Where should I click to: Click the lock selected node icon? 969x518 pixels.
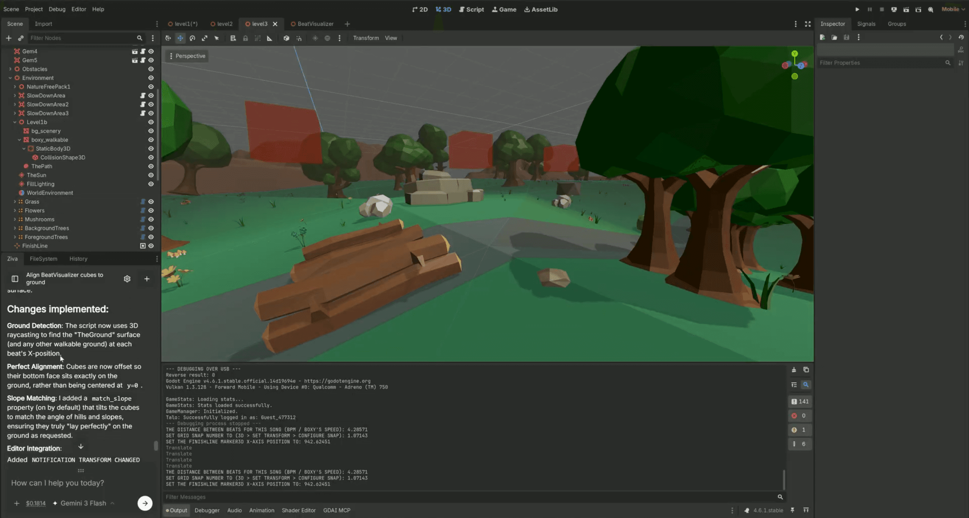point(245,38)
